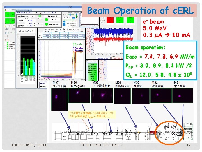The image size is (202, 152).
Task: Click the '5.0 MeV' text
Action: (155, 28)
